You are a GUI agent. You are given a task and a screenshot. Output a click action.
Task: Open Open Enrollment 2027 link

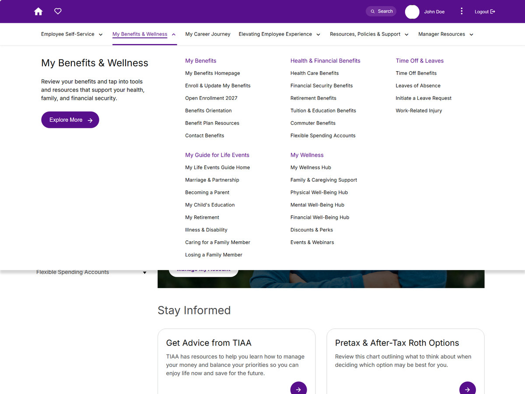[211, 98]
